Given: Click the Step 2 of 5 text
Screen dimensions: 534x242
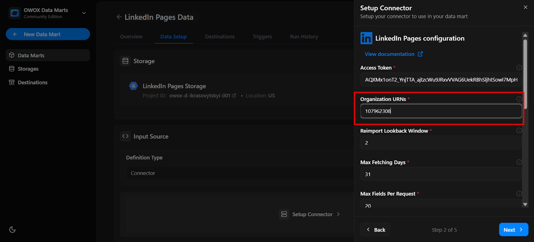Looking at the screenshot, I should pyautogui.click(x=444, y=230).
